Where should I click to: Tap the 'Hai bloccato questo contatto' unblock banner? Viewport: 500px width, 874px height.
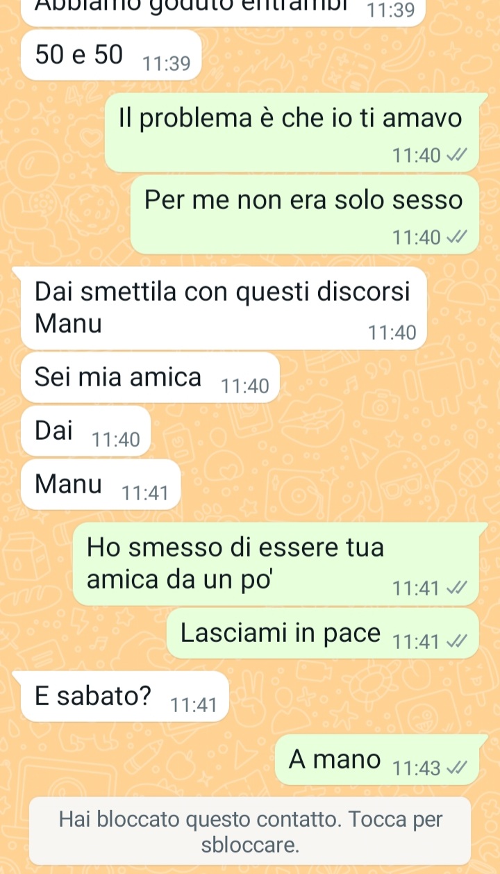click(250, 832)
